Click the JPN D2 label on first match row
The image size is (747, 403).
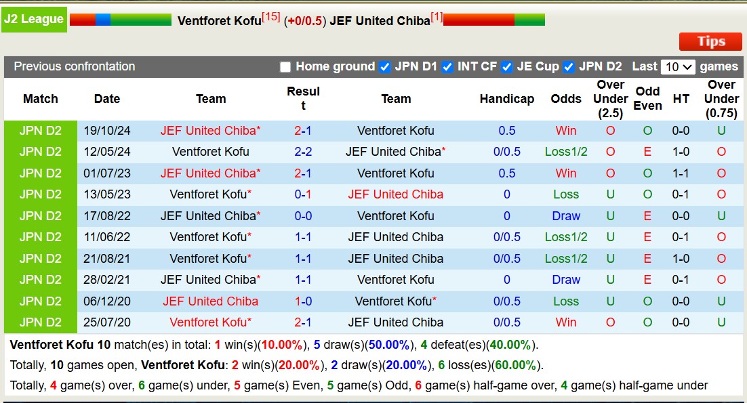(40, 130)
